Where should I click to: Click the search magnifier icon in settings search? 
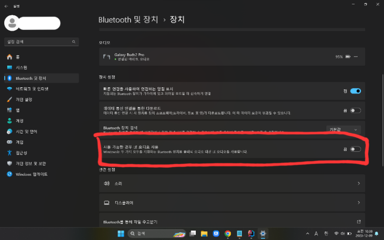click(74, 42)
